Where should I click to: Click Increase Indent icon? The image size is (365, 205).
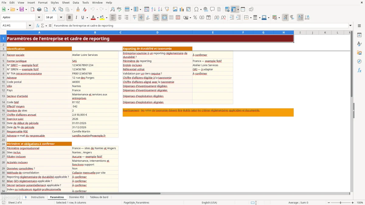(232, 18)
